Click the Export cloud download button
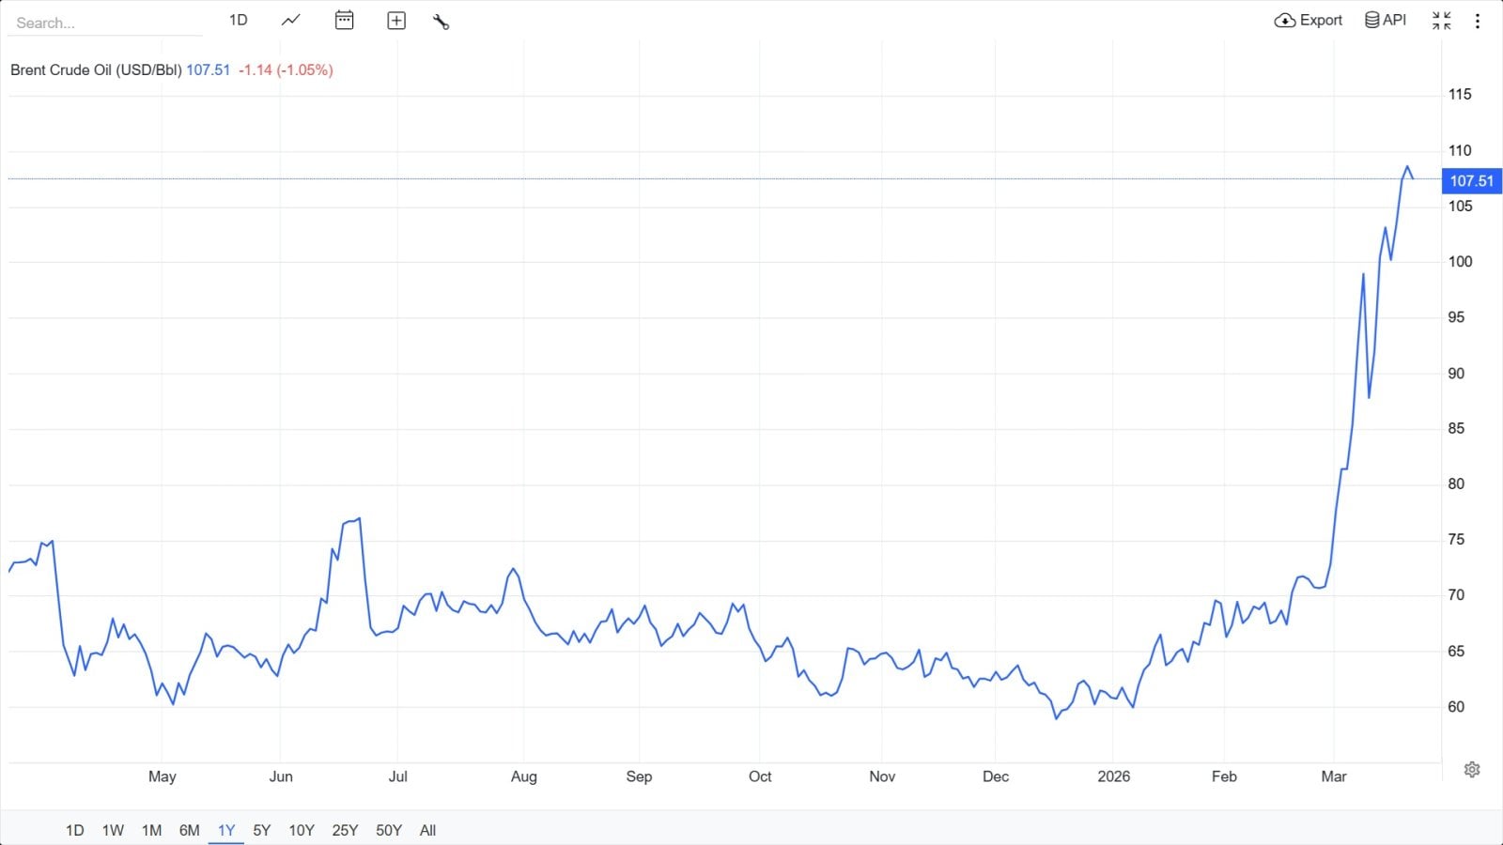Image resolution: width=1503 pixels, height=845 pixels. [1309, 20]
